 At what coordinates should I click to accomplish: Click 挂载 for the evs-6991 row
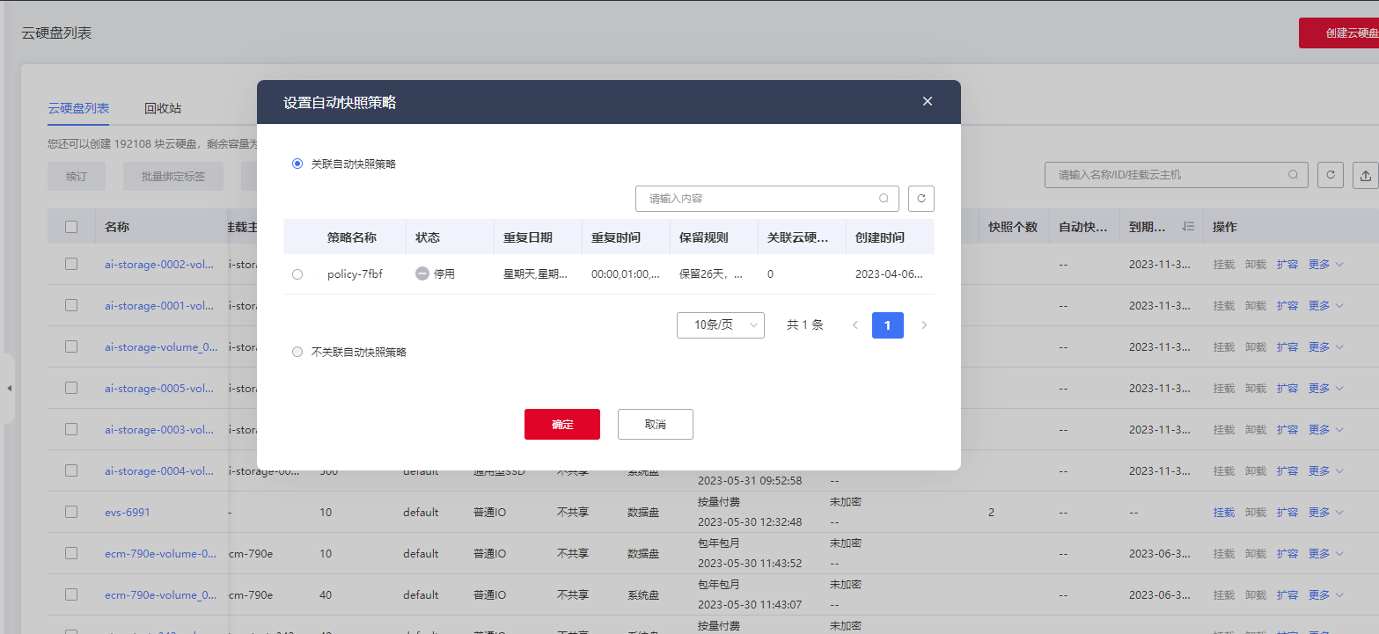pyautogui.click(x=1224, y=512)
